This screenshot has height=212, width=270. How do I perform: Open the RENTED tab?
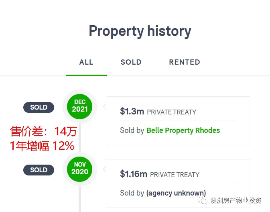click(x=185, y=62)
